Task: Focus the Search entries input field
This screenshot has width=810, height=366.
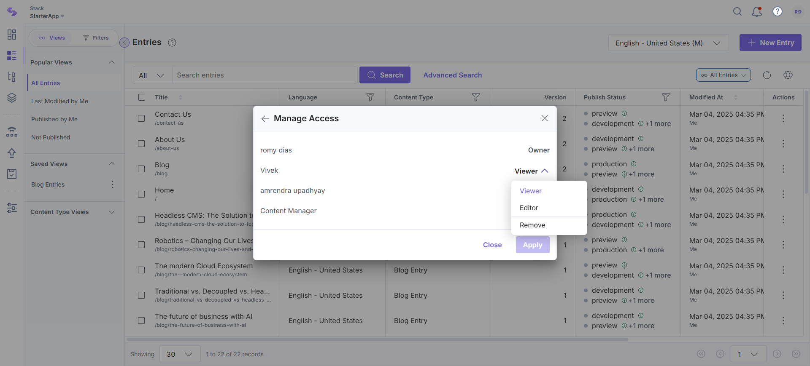Action: pos(265,75)
